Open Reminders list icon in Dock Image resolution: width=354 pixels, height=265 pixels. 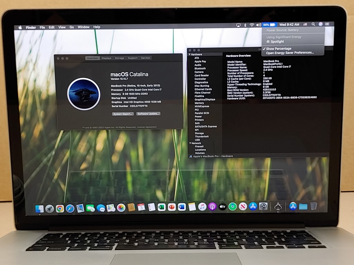(x=151, y=207)
